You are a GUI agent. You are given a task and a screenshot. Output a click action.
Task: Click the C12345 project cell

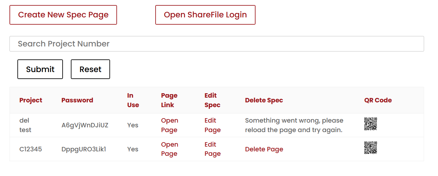31,149
